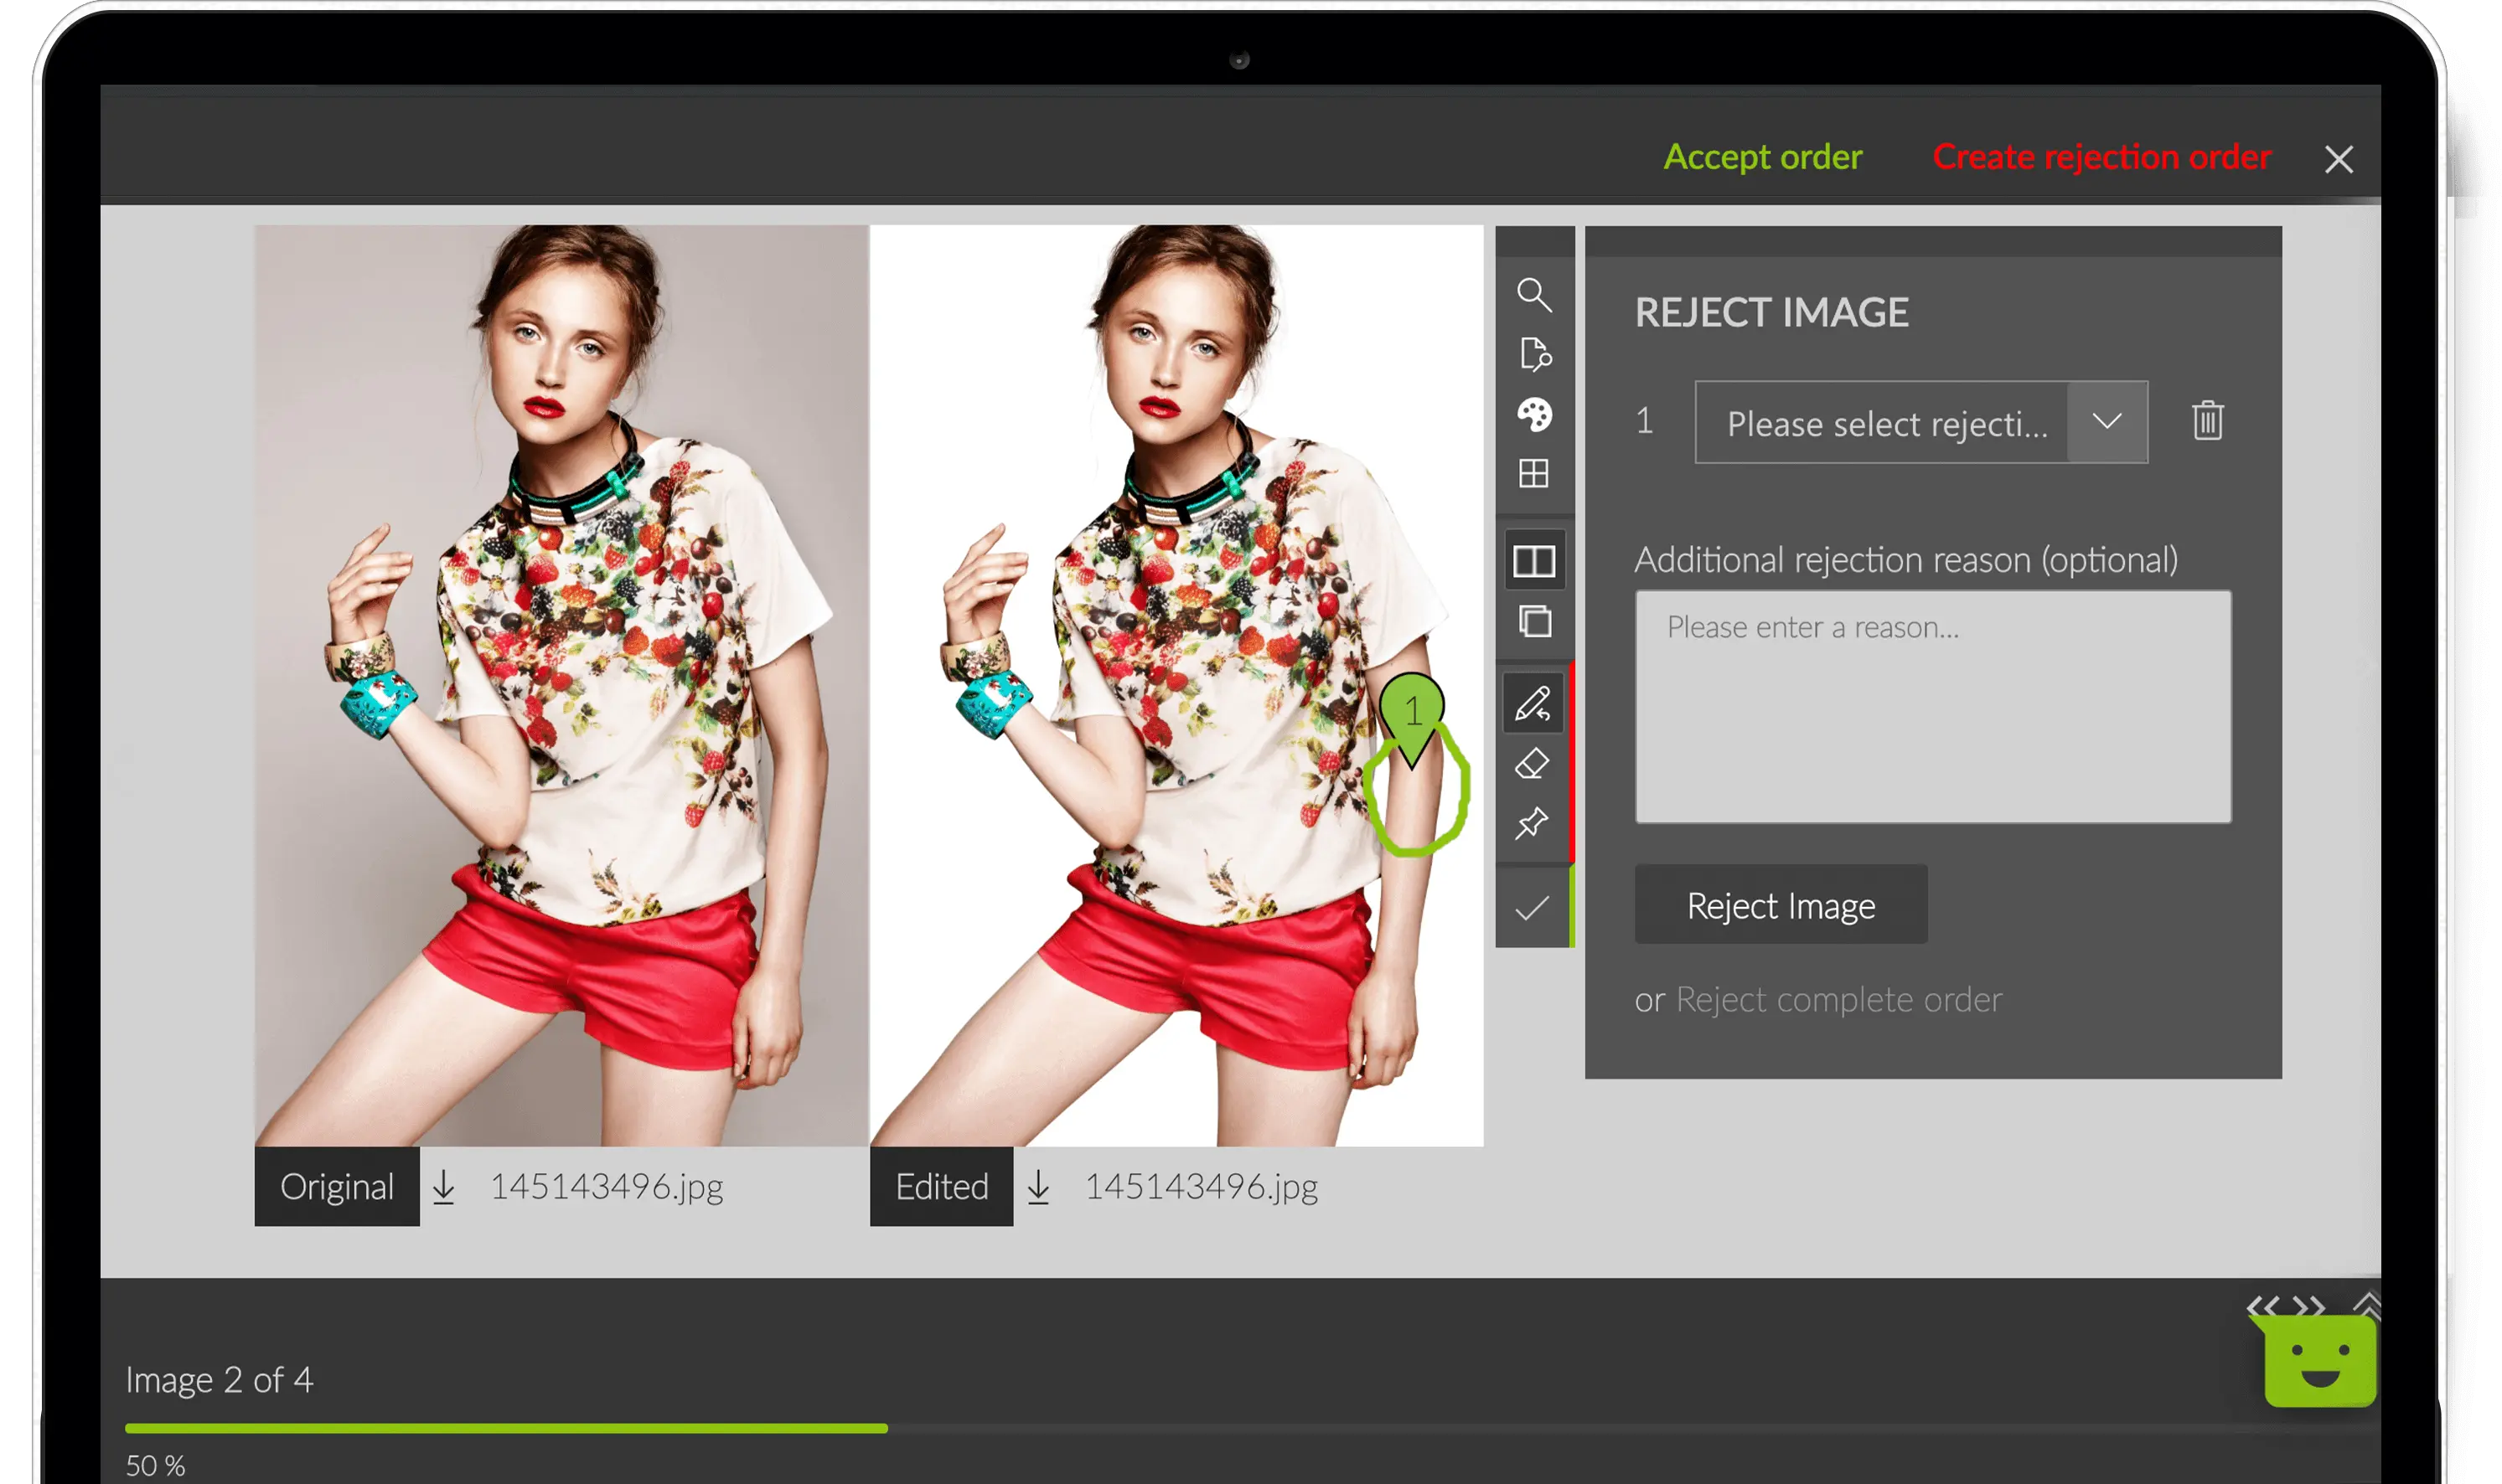Image resolution: width=2502 pixels, height=1484 pixels.
Task: Select the Edited label tab
Action: (x=941, y=1187)
